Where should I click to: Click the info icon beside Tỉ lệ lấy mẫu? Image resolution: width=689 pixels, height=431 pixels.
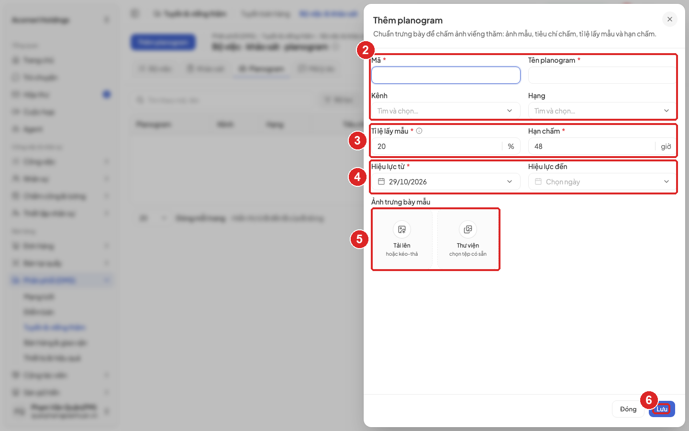419,131
